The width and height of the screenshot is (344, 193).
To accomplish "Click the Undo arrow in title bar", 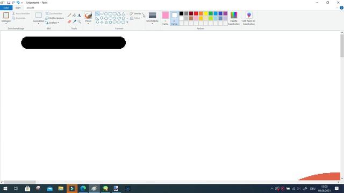I will (x=18, y=3).
